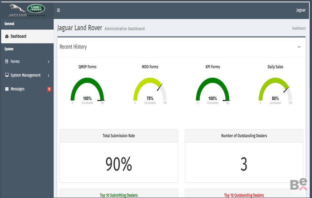Click the hamburger menu icon

58,10
